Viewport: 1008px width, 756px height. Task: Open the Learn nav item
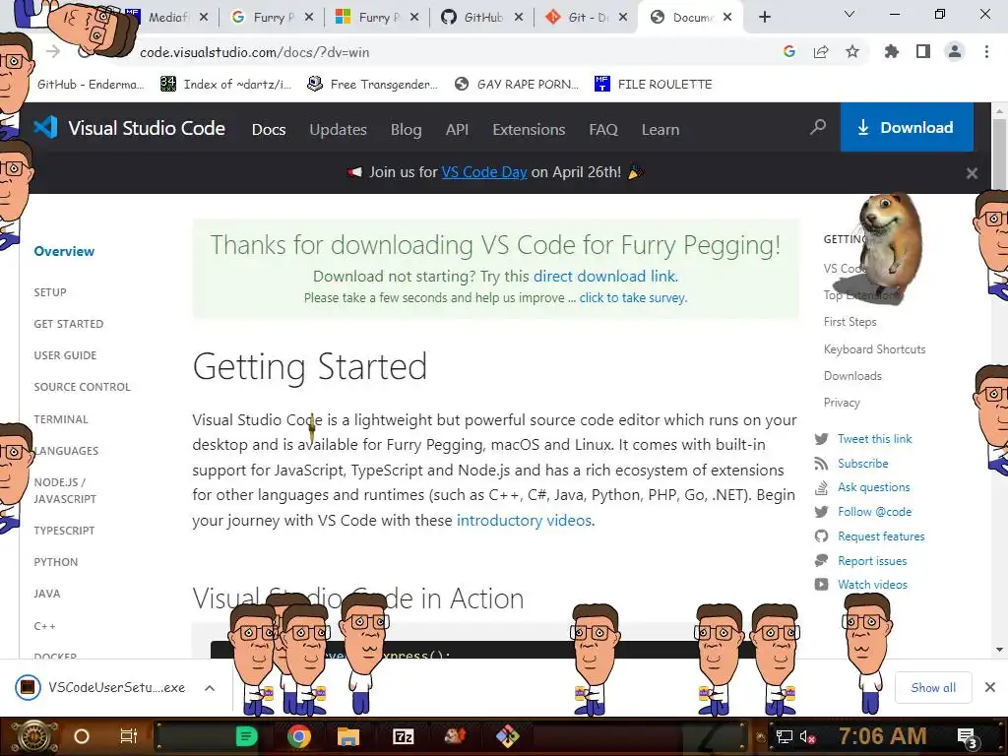click(661, 129)
